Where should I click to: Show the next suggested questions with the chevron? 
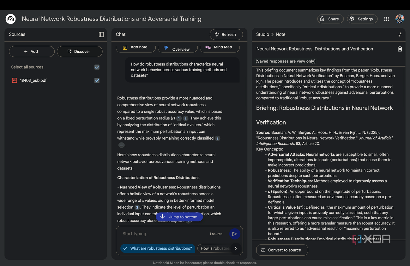(x=236, y=248)
